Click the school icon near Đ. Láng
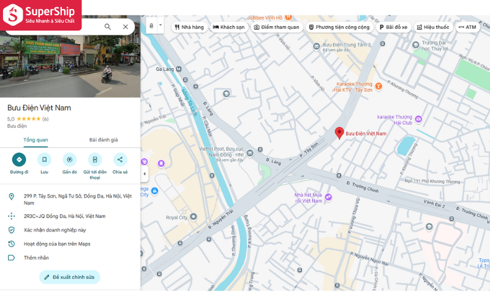Viewport: 490px width, 306px height. pyautogui.click(x=226, y=94)
